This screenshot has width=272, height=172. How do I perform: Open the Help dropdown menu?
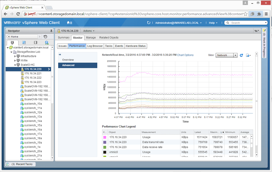(213, 23)
